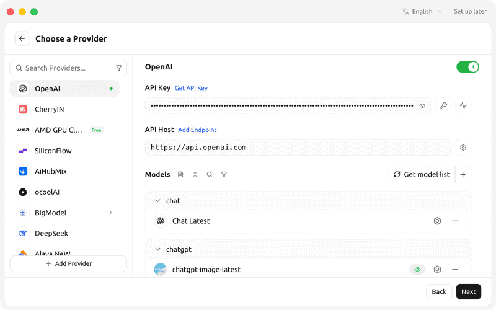This screenshot has width=496, height=310.
Task: Click the Back button
Action: (x=439, y=291)
